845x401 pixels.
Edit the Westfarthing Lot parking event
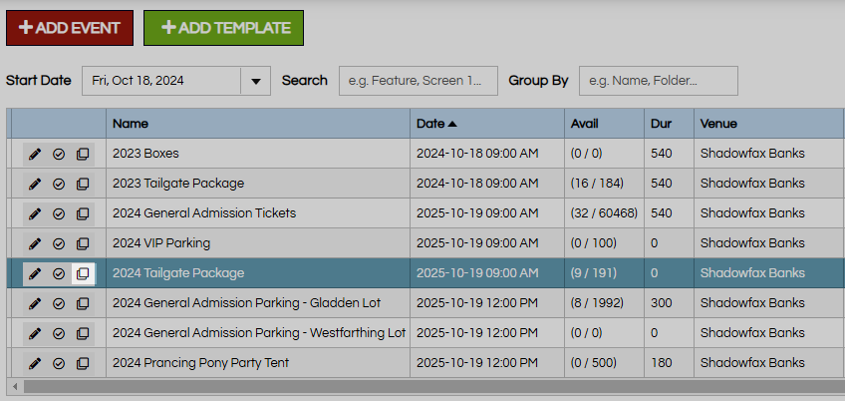[35, 333]
